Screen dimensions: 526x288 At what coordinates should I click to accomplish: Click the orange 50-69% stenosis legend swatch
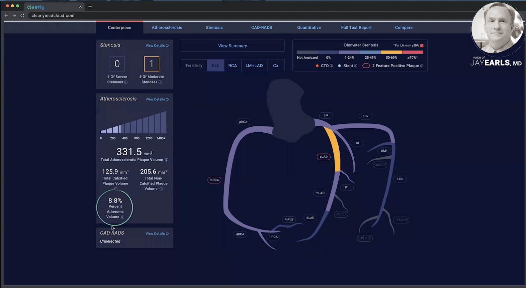391,52
